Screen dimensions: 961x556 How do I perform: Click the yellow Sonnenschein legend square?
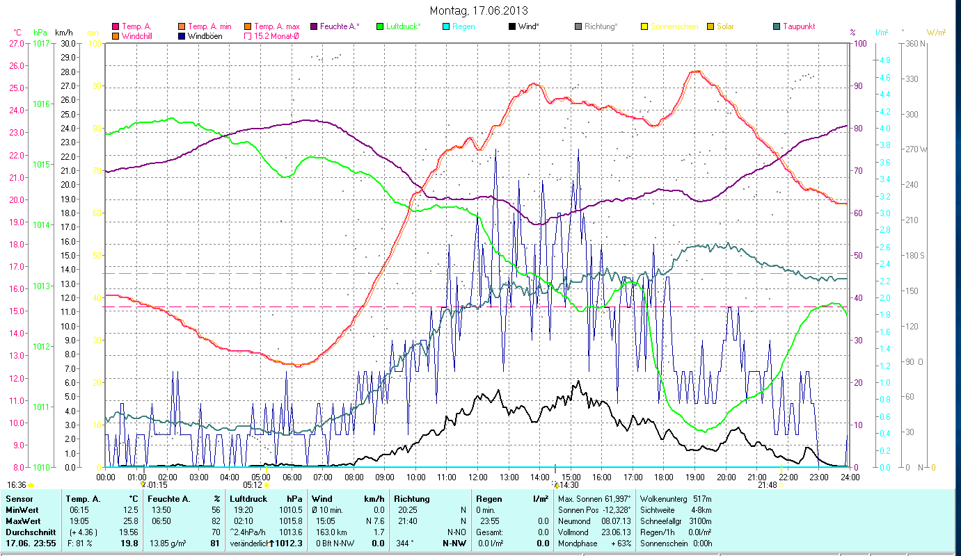[x=644, y=26]
